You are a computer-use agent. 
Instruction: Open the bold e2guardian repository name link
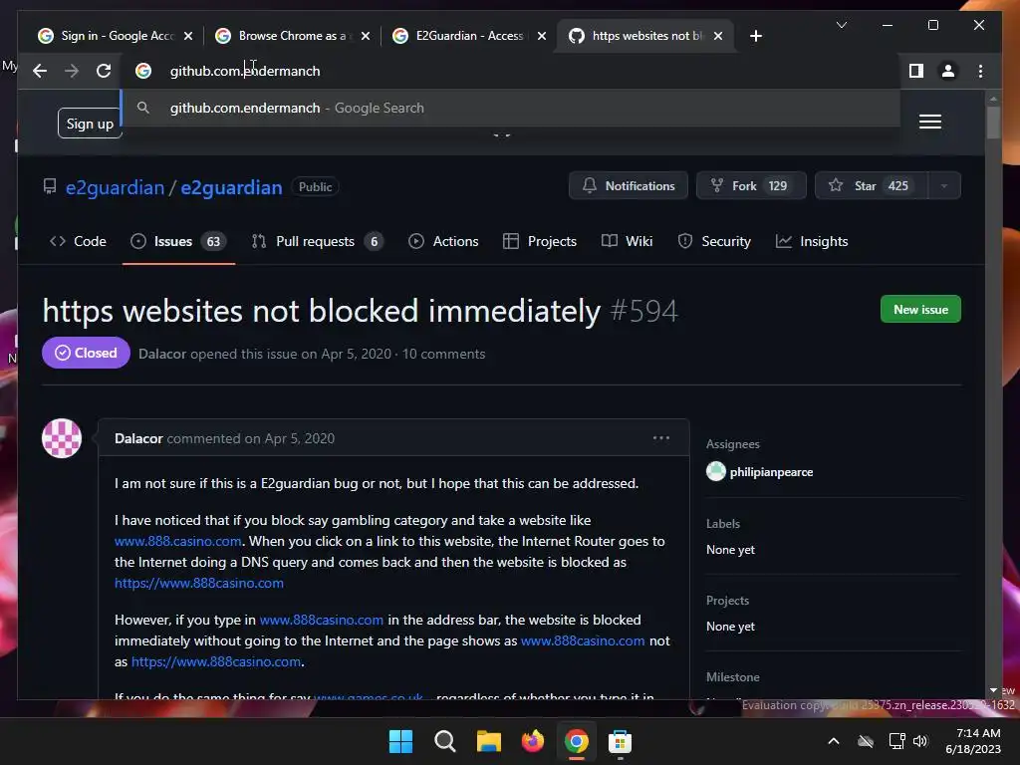pos(231,187)
